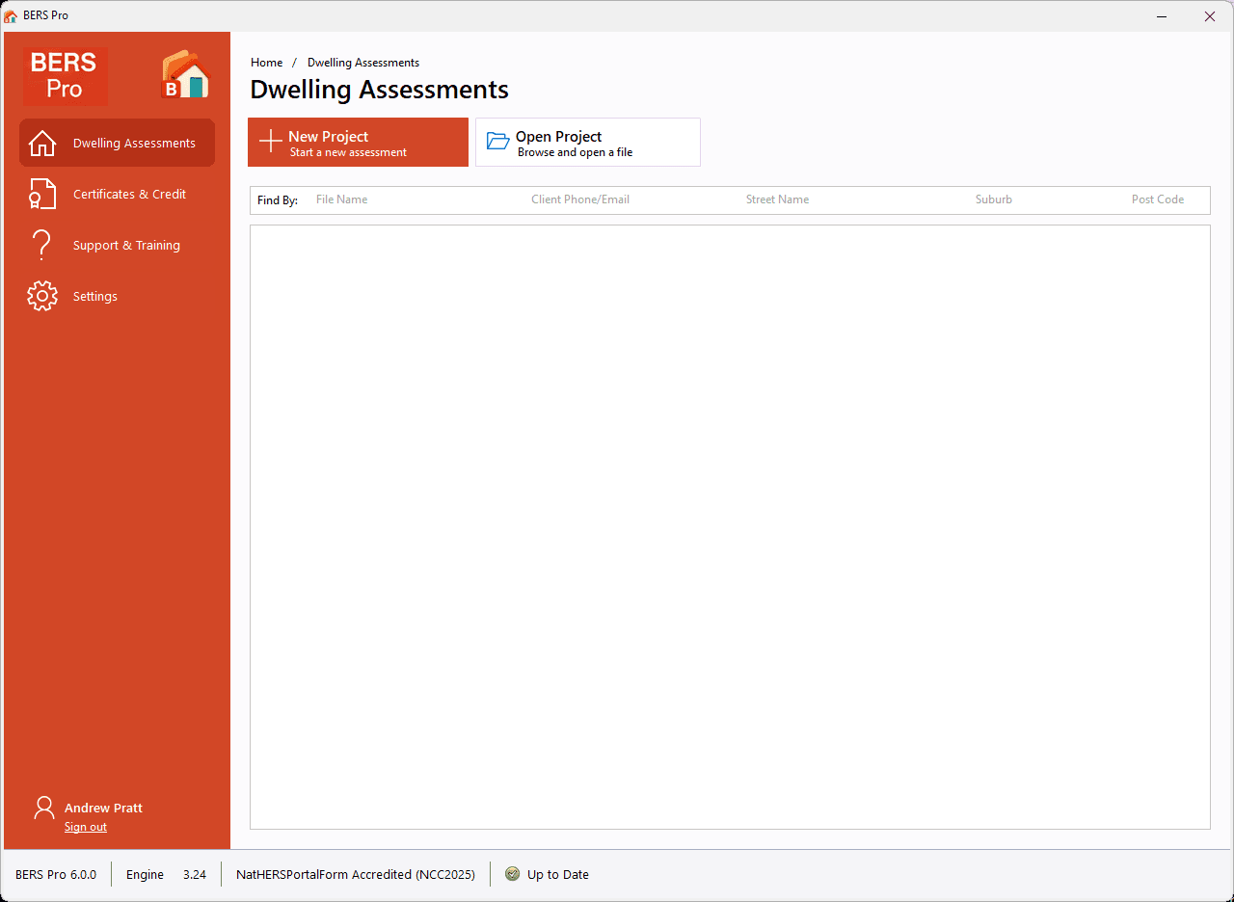1234x902 pixels.
Task: Click the Andrew Pratt user name
Action: coord(103,809)
